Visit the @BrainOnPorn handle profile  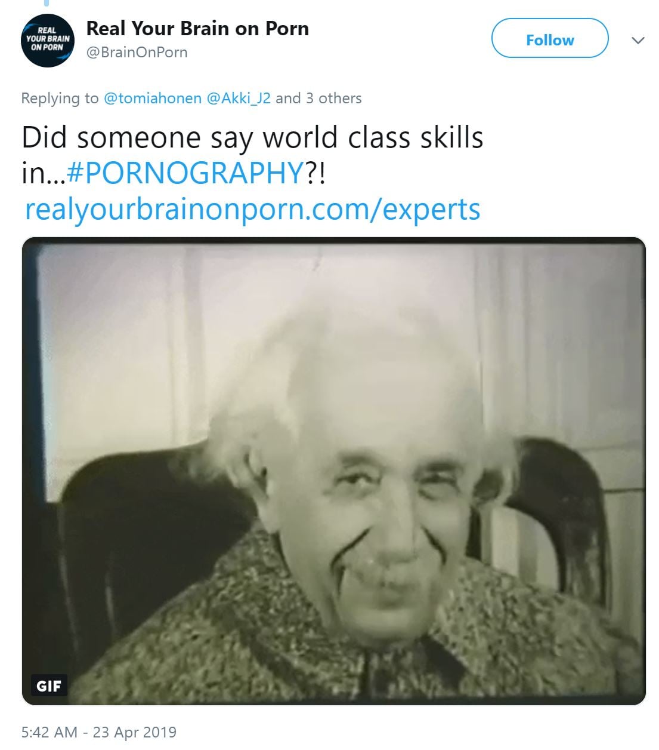(137, 53)
